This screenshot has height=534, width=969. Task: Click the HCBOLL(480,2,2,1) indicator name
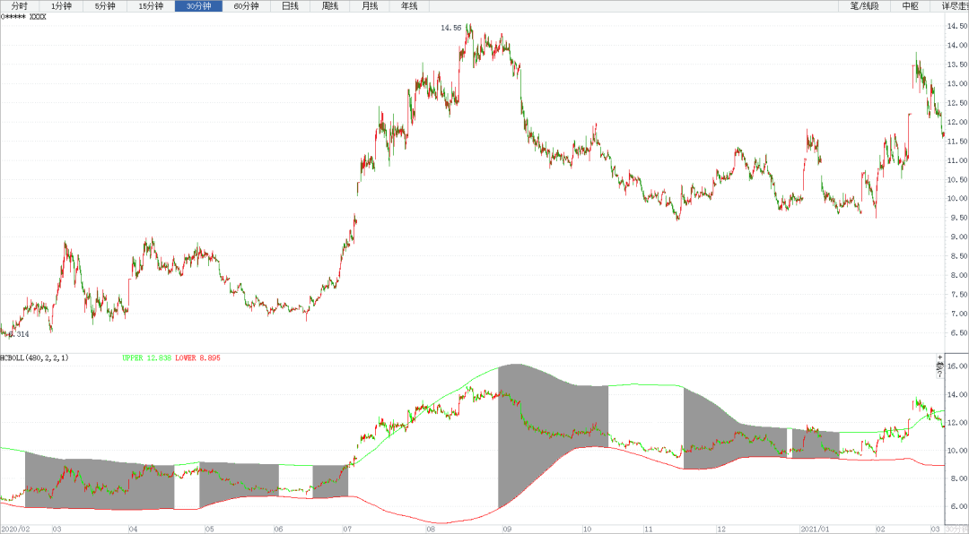coord(35,358)
